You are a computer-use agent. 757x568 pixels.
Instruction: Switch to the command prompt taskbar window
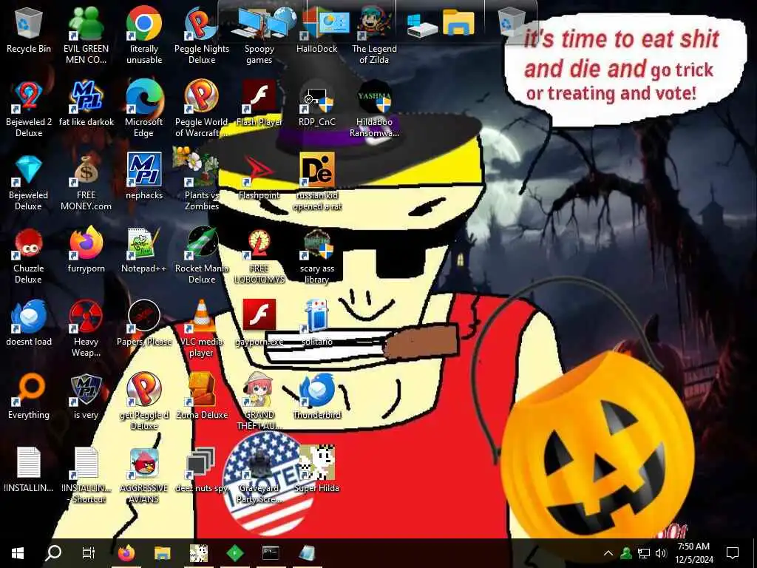pos(271,553)
